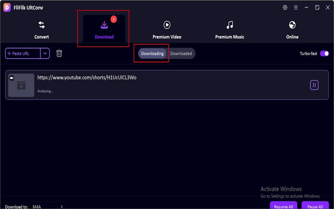Screen dimensions: 334x209
Task: Select the Downloaded sub-tab
Action: (181, 54)
